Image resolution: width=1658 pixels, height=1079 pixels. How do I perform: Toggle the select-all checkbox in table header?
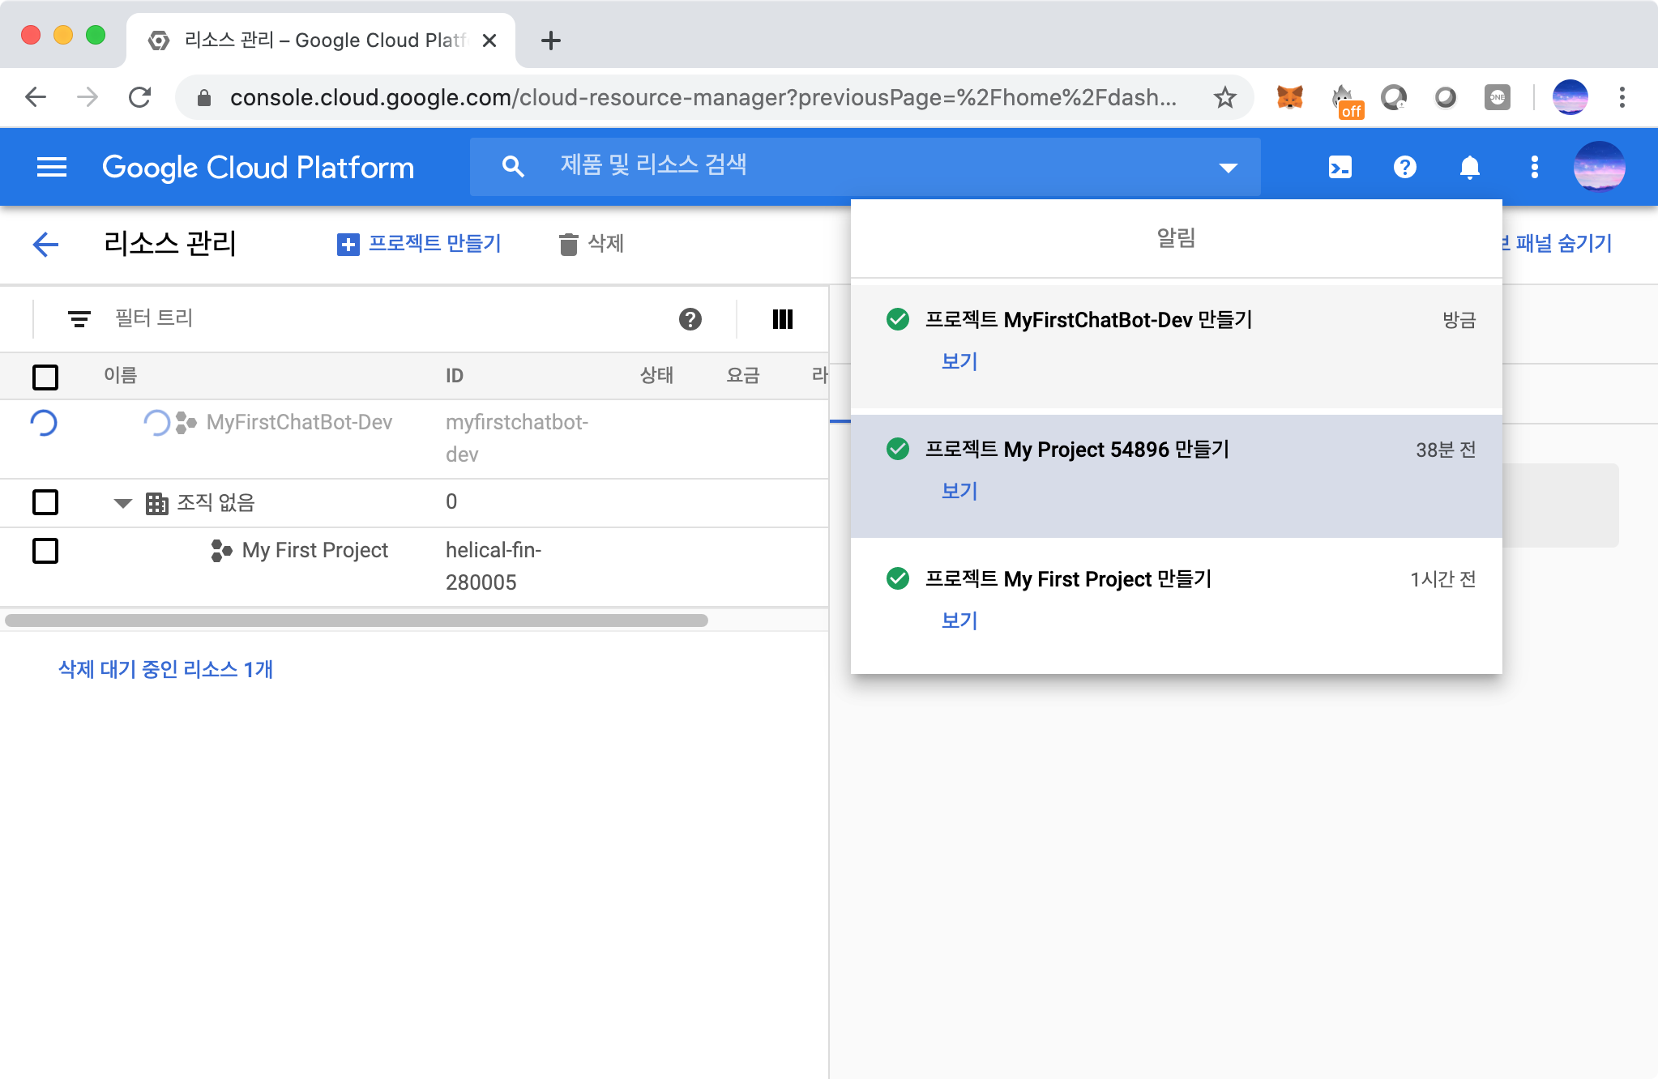point(45,377)
